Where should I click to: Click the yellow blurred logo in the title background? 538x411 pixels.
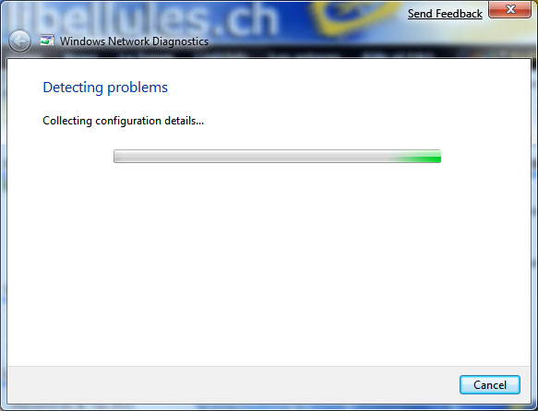[353, 18]
